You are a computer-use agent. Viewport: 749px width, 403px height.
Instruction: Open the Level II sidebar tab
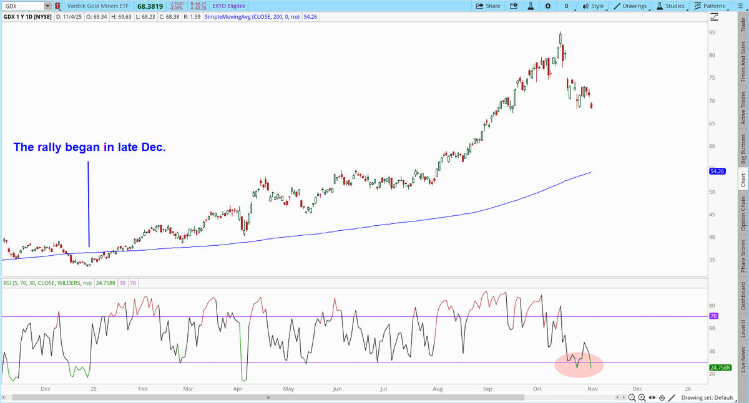click(742, 328)
